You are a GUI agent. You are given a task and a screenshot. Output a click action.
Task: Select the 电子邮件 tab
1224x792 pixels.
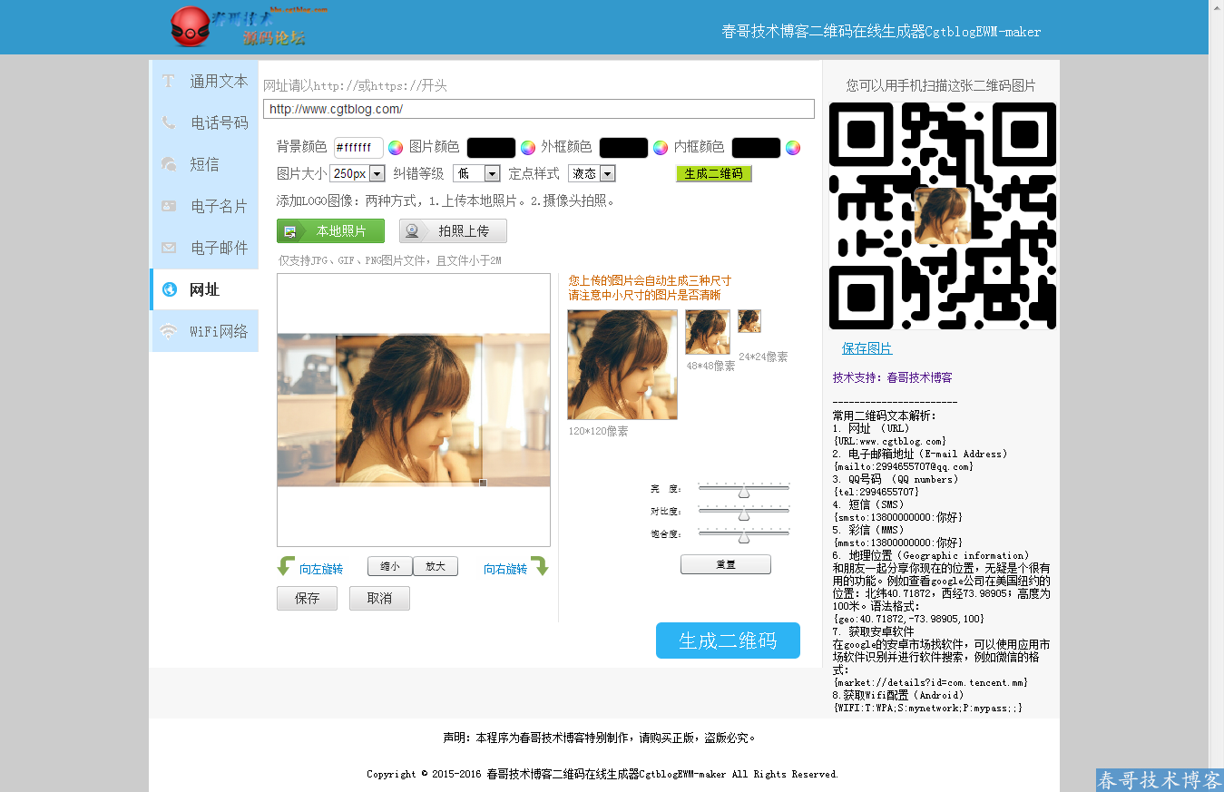[204, 248]
